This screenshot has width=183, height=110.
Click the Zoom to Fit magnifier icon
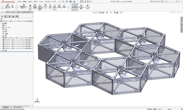coord(93,12)
